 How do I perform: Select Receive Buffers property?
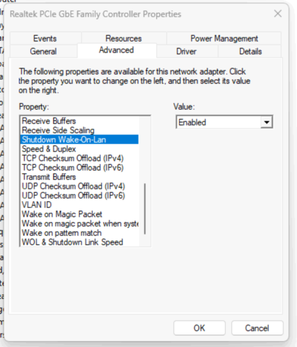pos(80,121)
